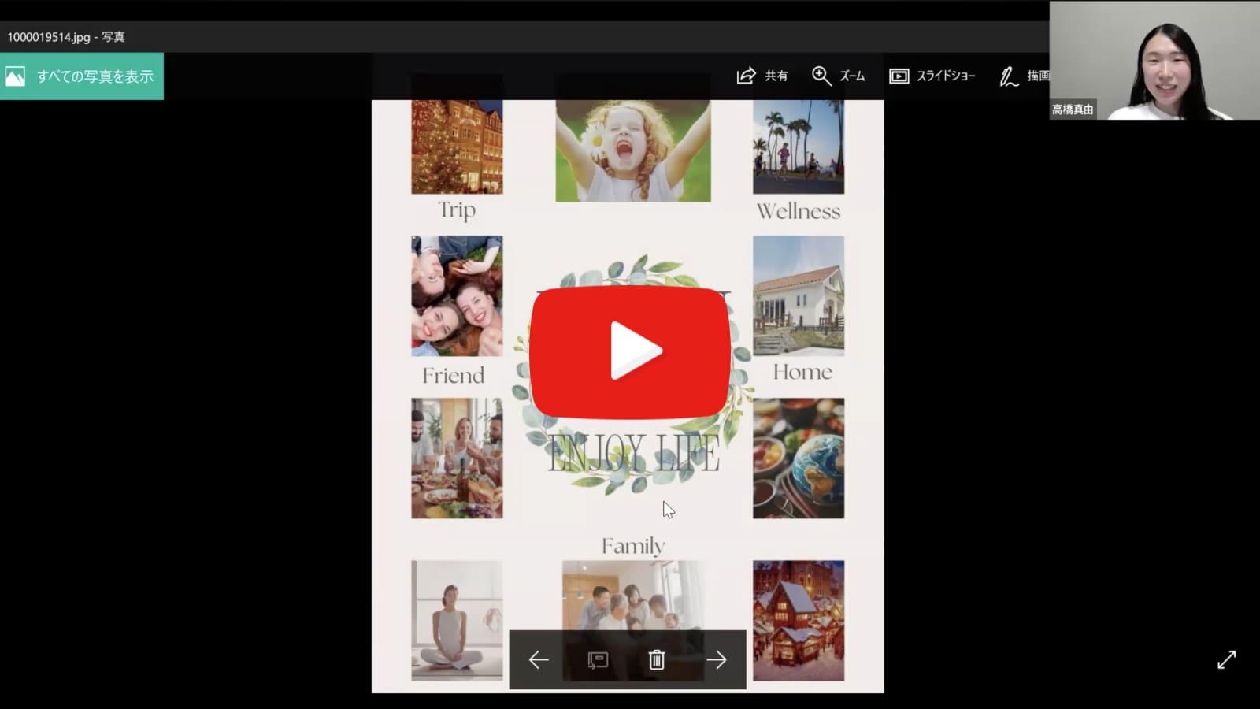The width and height of the screenshot is (1260, 709).
Task: Click the ズーム magnifier icon
Action: [821, 76]
